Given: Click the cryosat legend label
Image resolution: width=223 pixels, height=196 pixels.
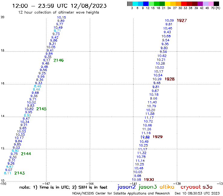Looking at the screenshot, I should 190,187.
